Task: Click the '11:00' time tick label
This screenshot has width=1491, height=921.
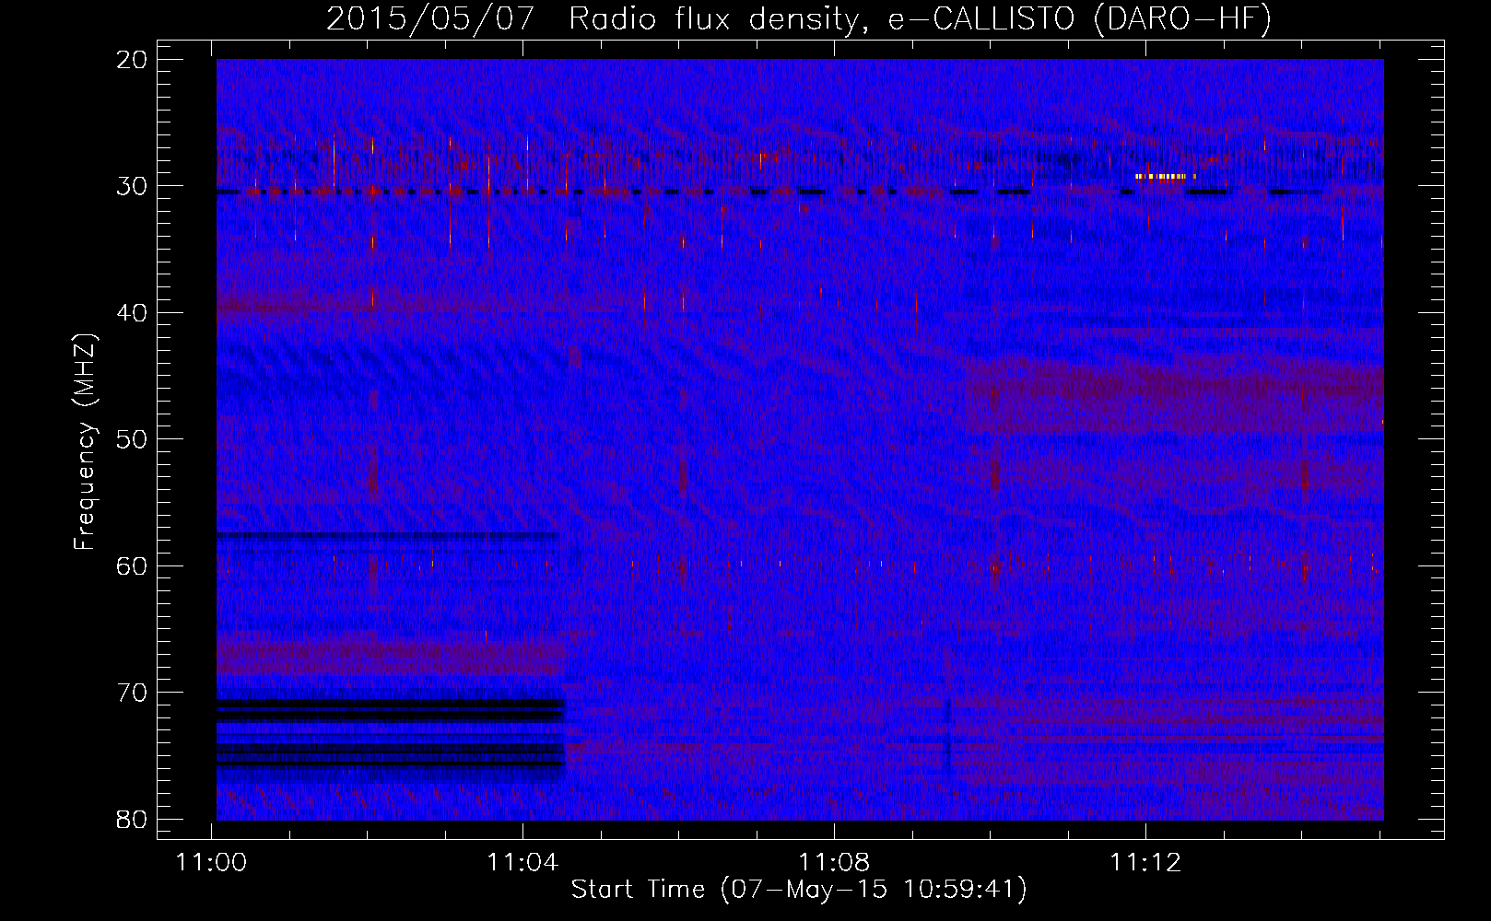Action: tap(212, 863)
